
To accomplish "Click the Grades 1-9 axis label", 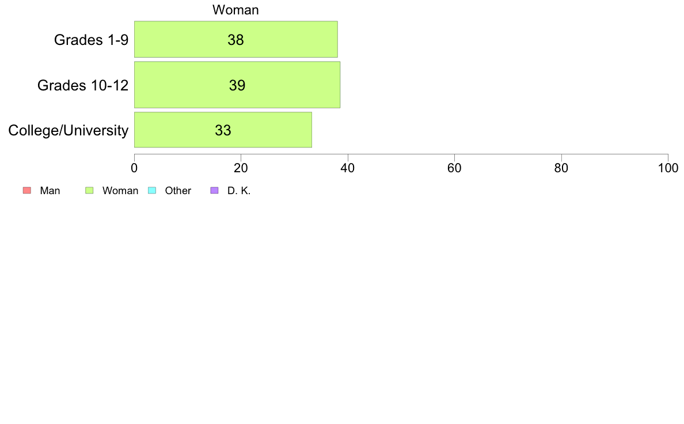I will coord(91,40).
